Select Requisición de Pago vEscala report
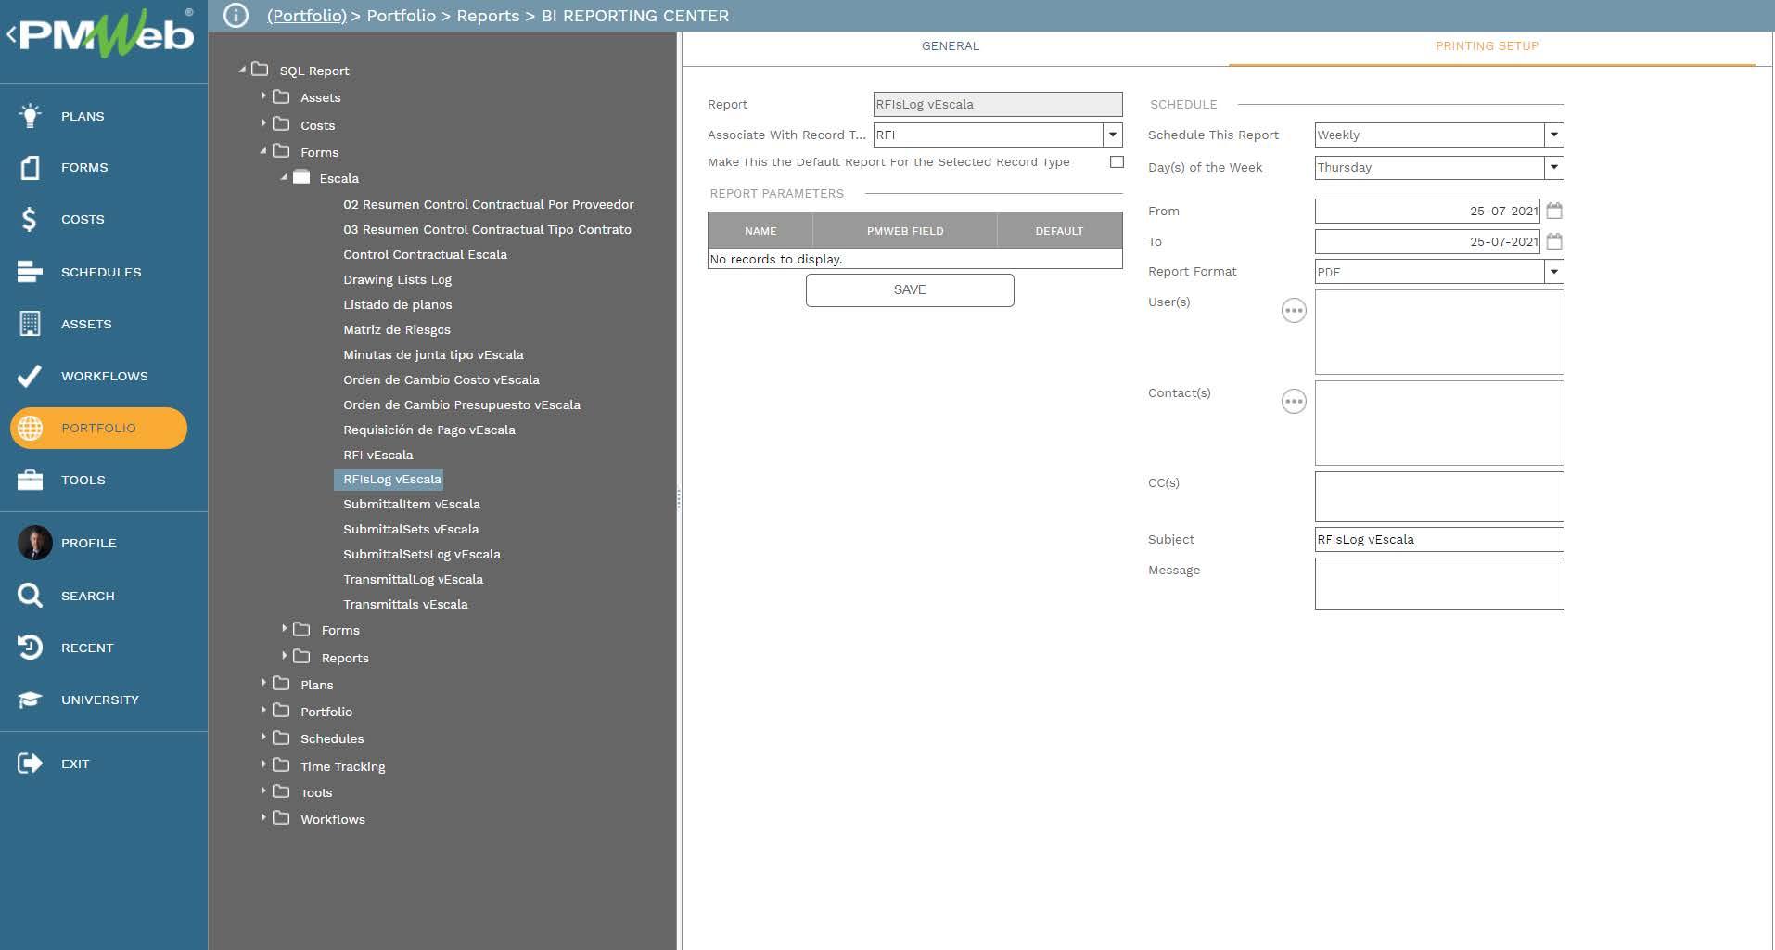The width and height of the screenshot is (1775, 950). pos(429,430)
